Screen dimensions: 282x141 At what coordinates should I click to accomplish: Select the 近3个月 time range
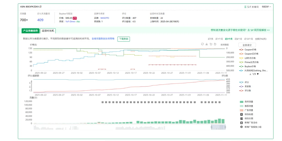coord(228,39)
